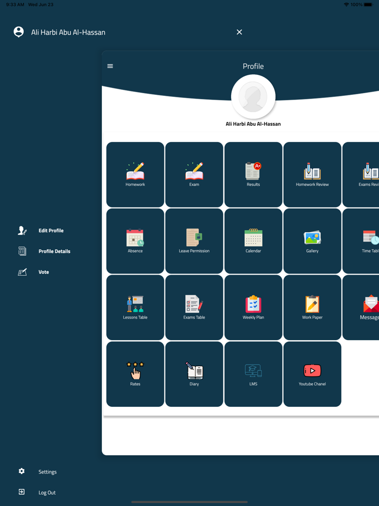Open Homework Review tile
The height and width of the screenshot is (506, 379).
(312, 174)
